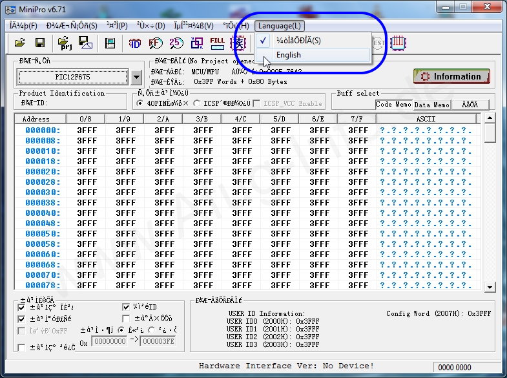Open the device selection dropdown arrow
Viewport: 507px width, 378px height.
(x=136, y=77)
